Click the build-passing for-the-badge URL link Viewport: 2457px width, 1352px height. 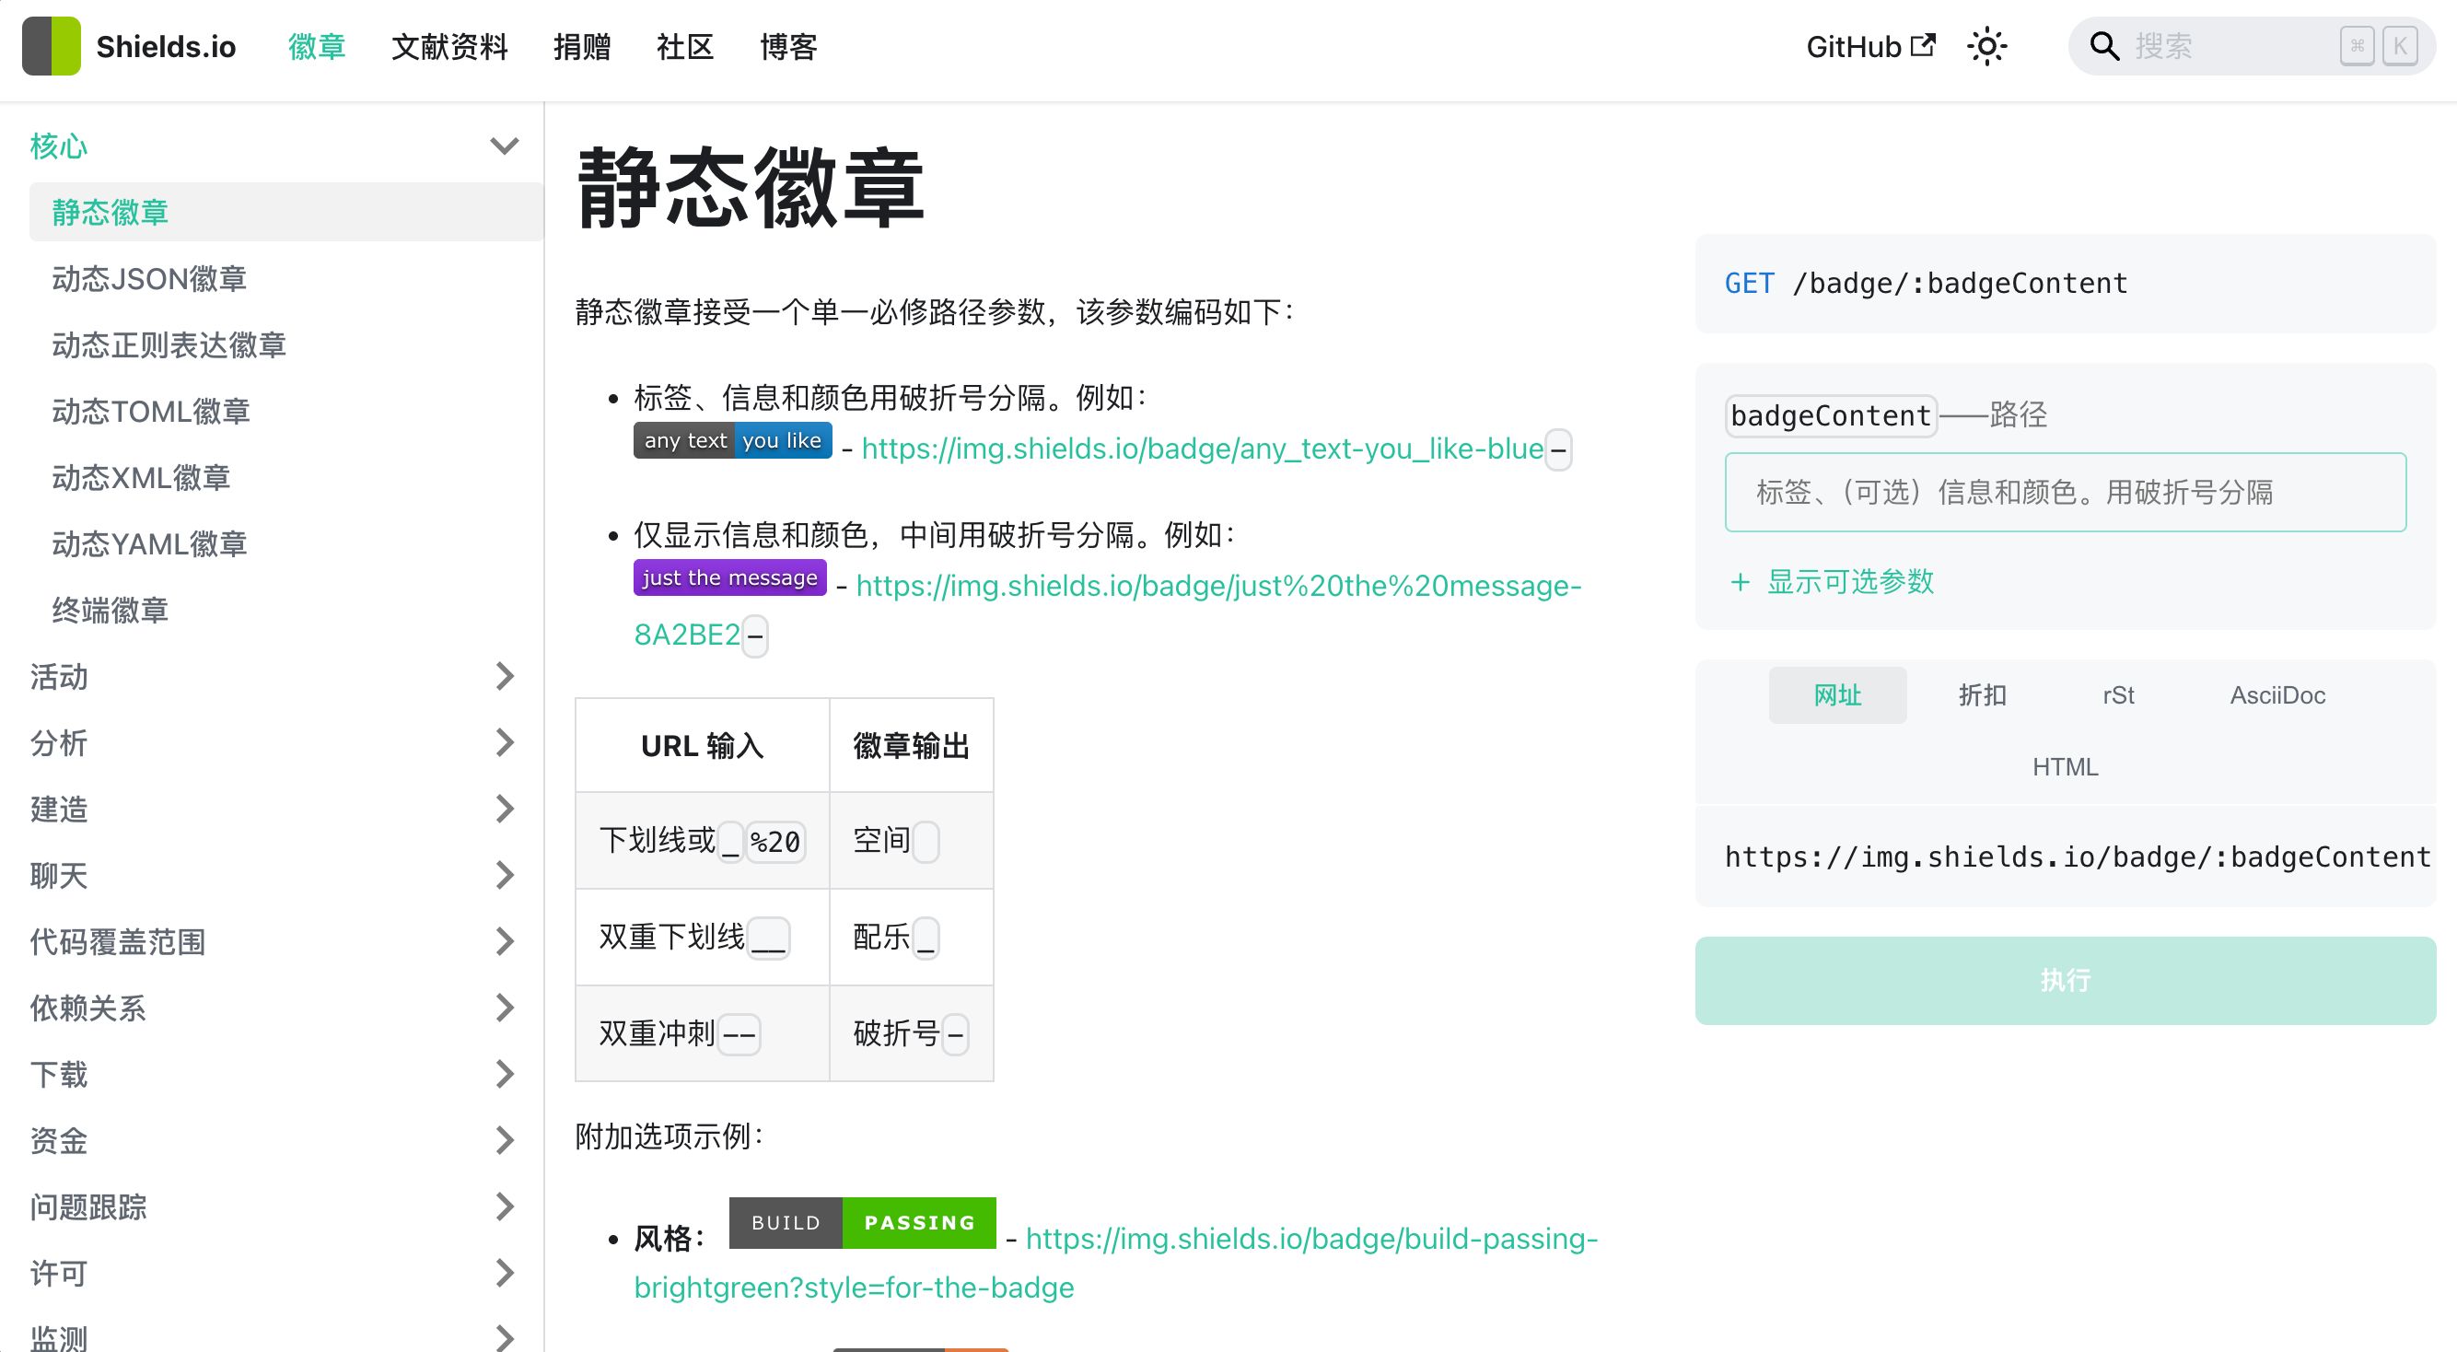(x=1311, y=1239)
